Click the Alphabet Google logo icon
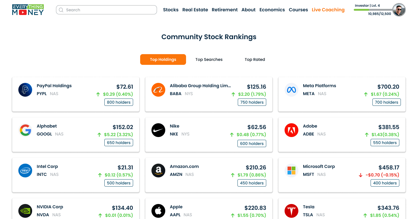This screenshot has width=418, height=219. pyautogui.click(x=25, y=130)
